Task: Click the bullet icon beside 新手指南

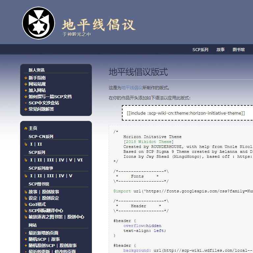Action: pyautogui.click(x=26, y=78)
